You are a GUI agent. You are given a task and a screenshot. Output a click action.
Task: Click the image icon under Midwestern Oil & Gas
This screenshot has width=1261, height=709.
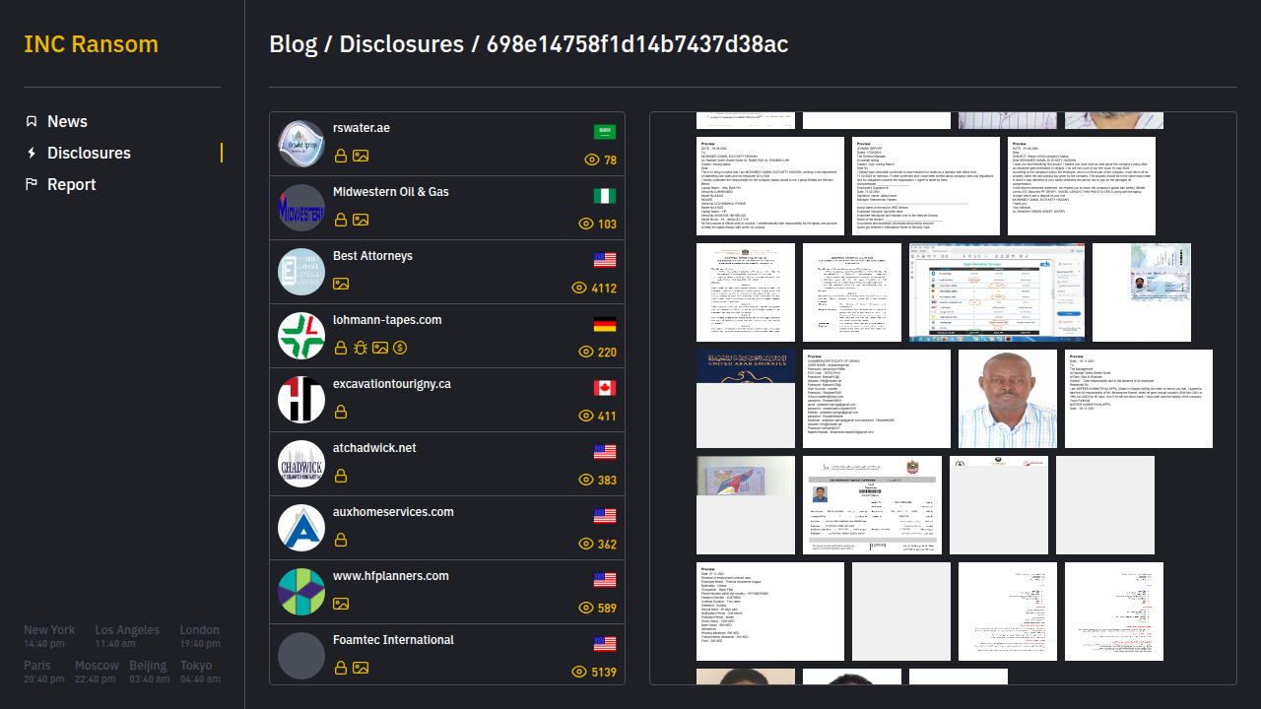[x=361, y=220]
